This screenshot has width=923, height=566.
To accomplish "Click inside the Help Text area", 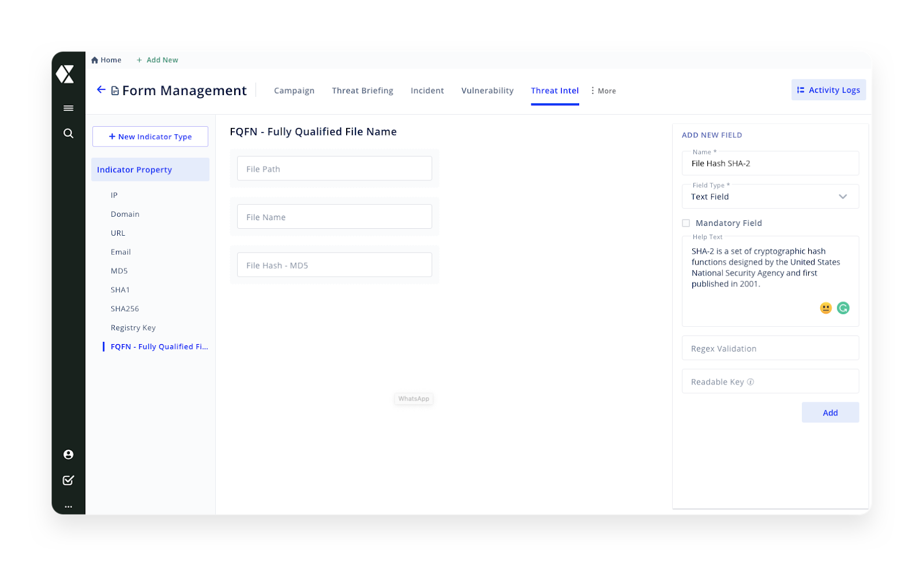I will pyautogui.click(x=770, y=281).
